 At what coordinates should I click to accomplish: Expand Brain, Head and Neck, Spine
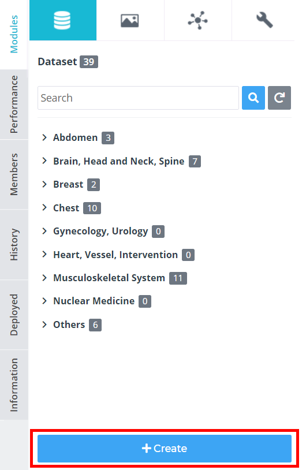pos(44,161)
